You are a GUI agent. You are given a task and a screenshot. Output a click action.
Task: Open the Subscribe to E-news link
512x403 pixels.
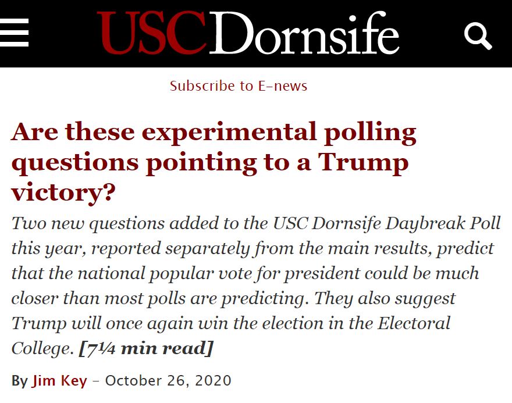[x=238, y=86]
